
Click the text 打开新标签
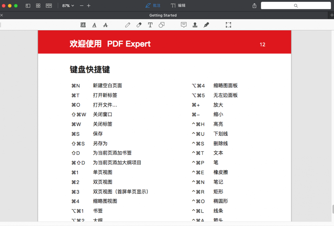click(105, 95)
